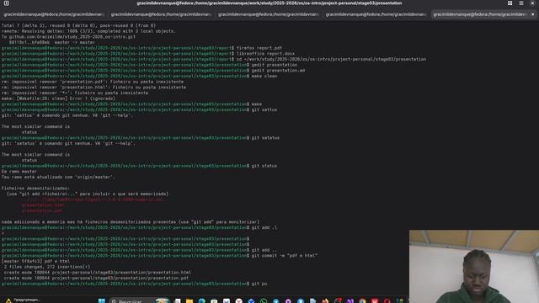Image resolution: width=539 pixels, height=303 pixels.
Task: Open Visual Studio from the taskbar
Action: pyautogui.click(x=350, y=301)
